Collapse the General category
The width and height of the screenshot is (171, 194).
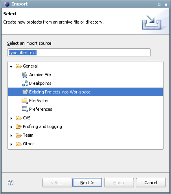pos(11,66)
